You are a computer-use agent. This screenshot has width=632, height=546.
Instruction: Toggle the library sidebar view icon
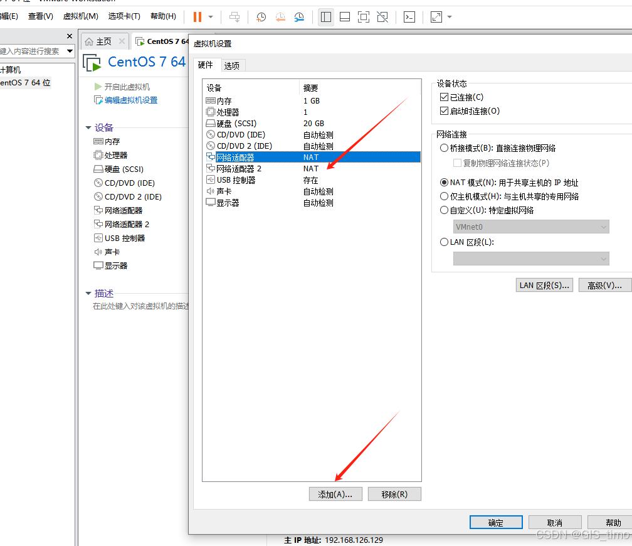pyautogui.click(x=325, y=17)
